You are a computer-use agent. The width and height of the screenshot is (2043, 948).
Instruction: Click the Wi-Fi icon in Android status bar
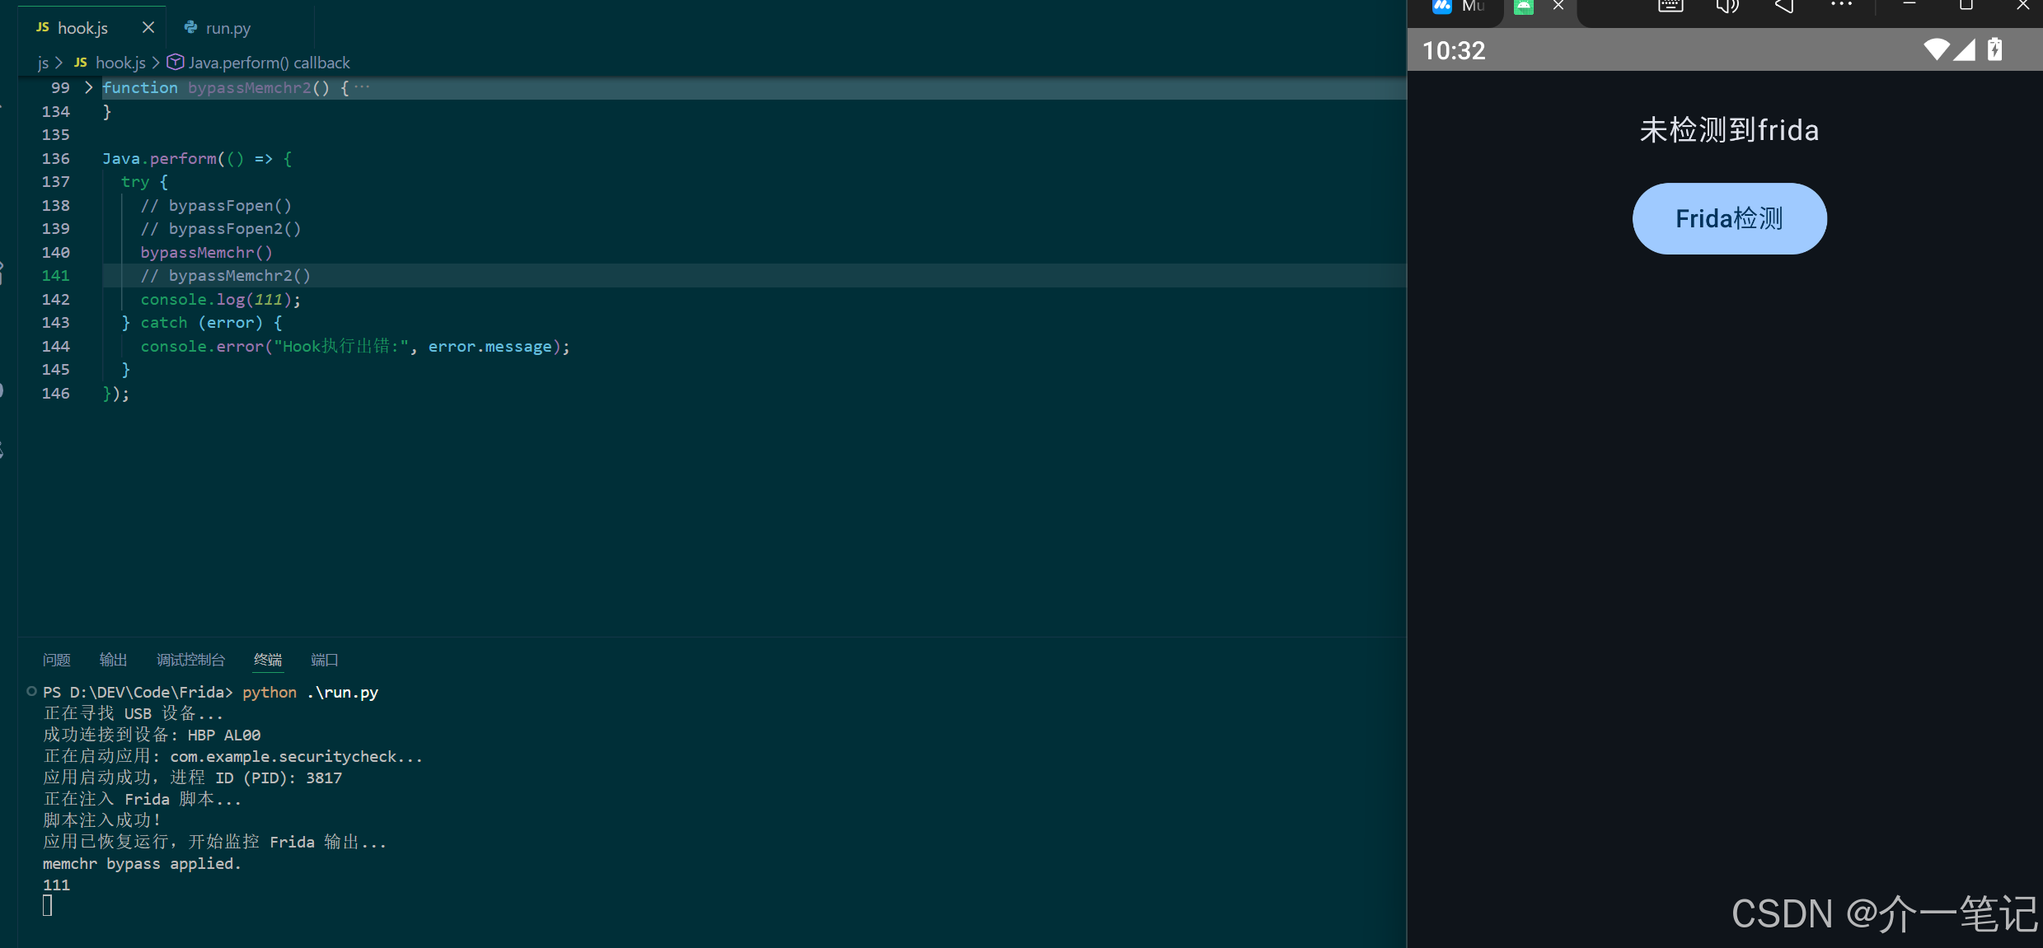click(1937, 49)
